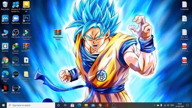
Task: Select the Voicemod desktop shortcut
Action: click(5, 19)
